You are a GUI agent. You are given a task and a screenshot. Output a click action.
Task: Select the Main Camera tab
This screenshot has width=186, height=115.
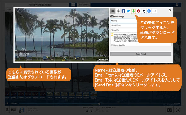point(84,5)
